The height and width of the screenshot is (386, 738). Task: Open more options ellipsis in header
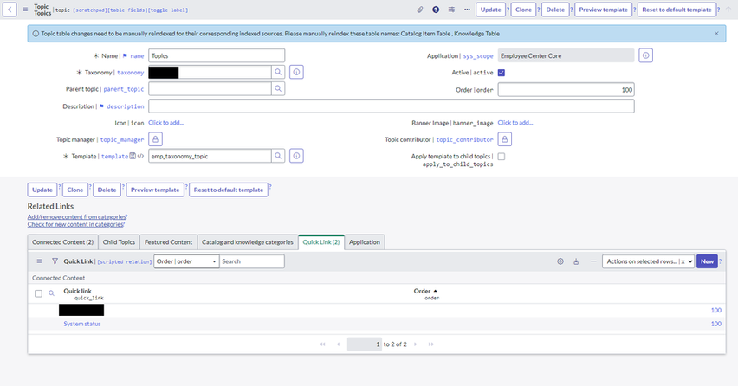(467, 10)
